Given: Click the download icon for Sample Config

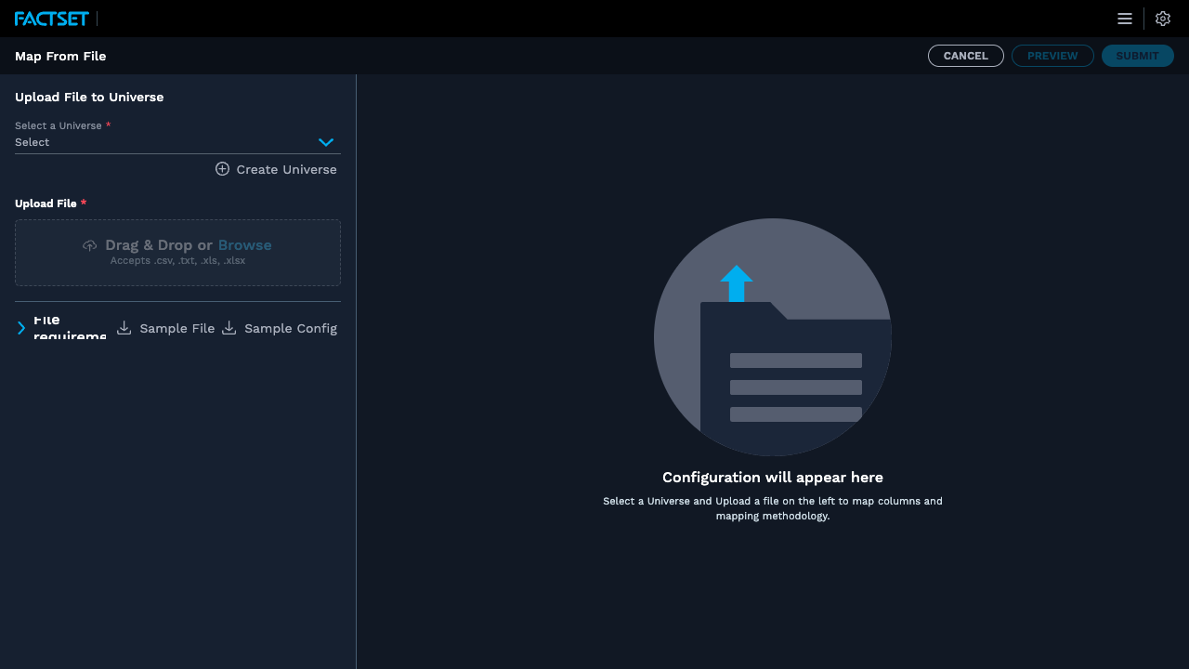Looking at the screenshot, I should coord(229,328).
